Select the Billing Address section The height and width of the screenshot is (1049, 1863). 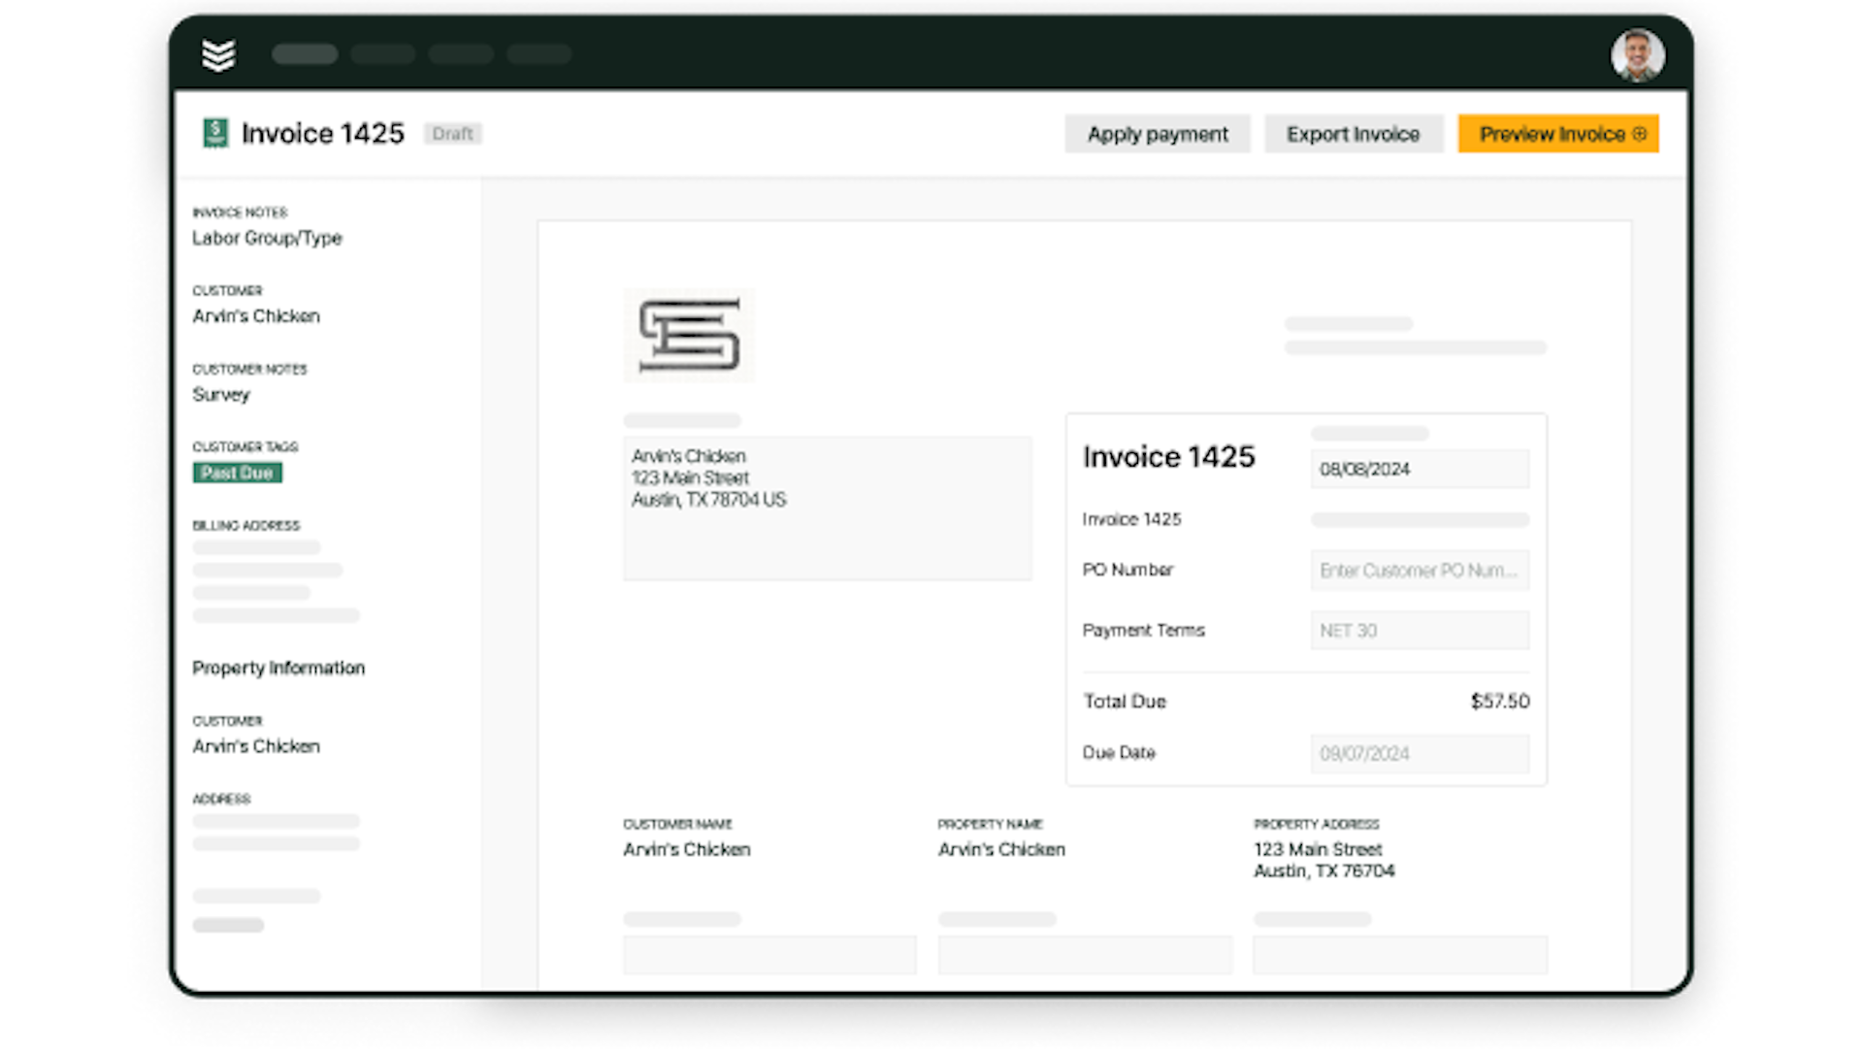coord(245,524)
